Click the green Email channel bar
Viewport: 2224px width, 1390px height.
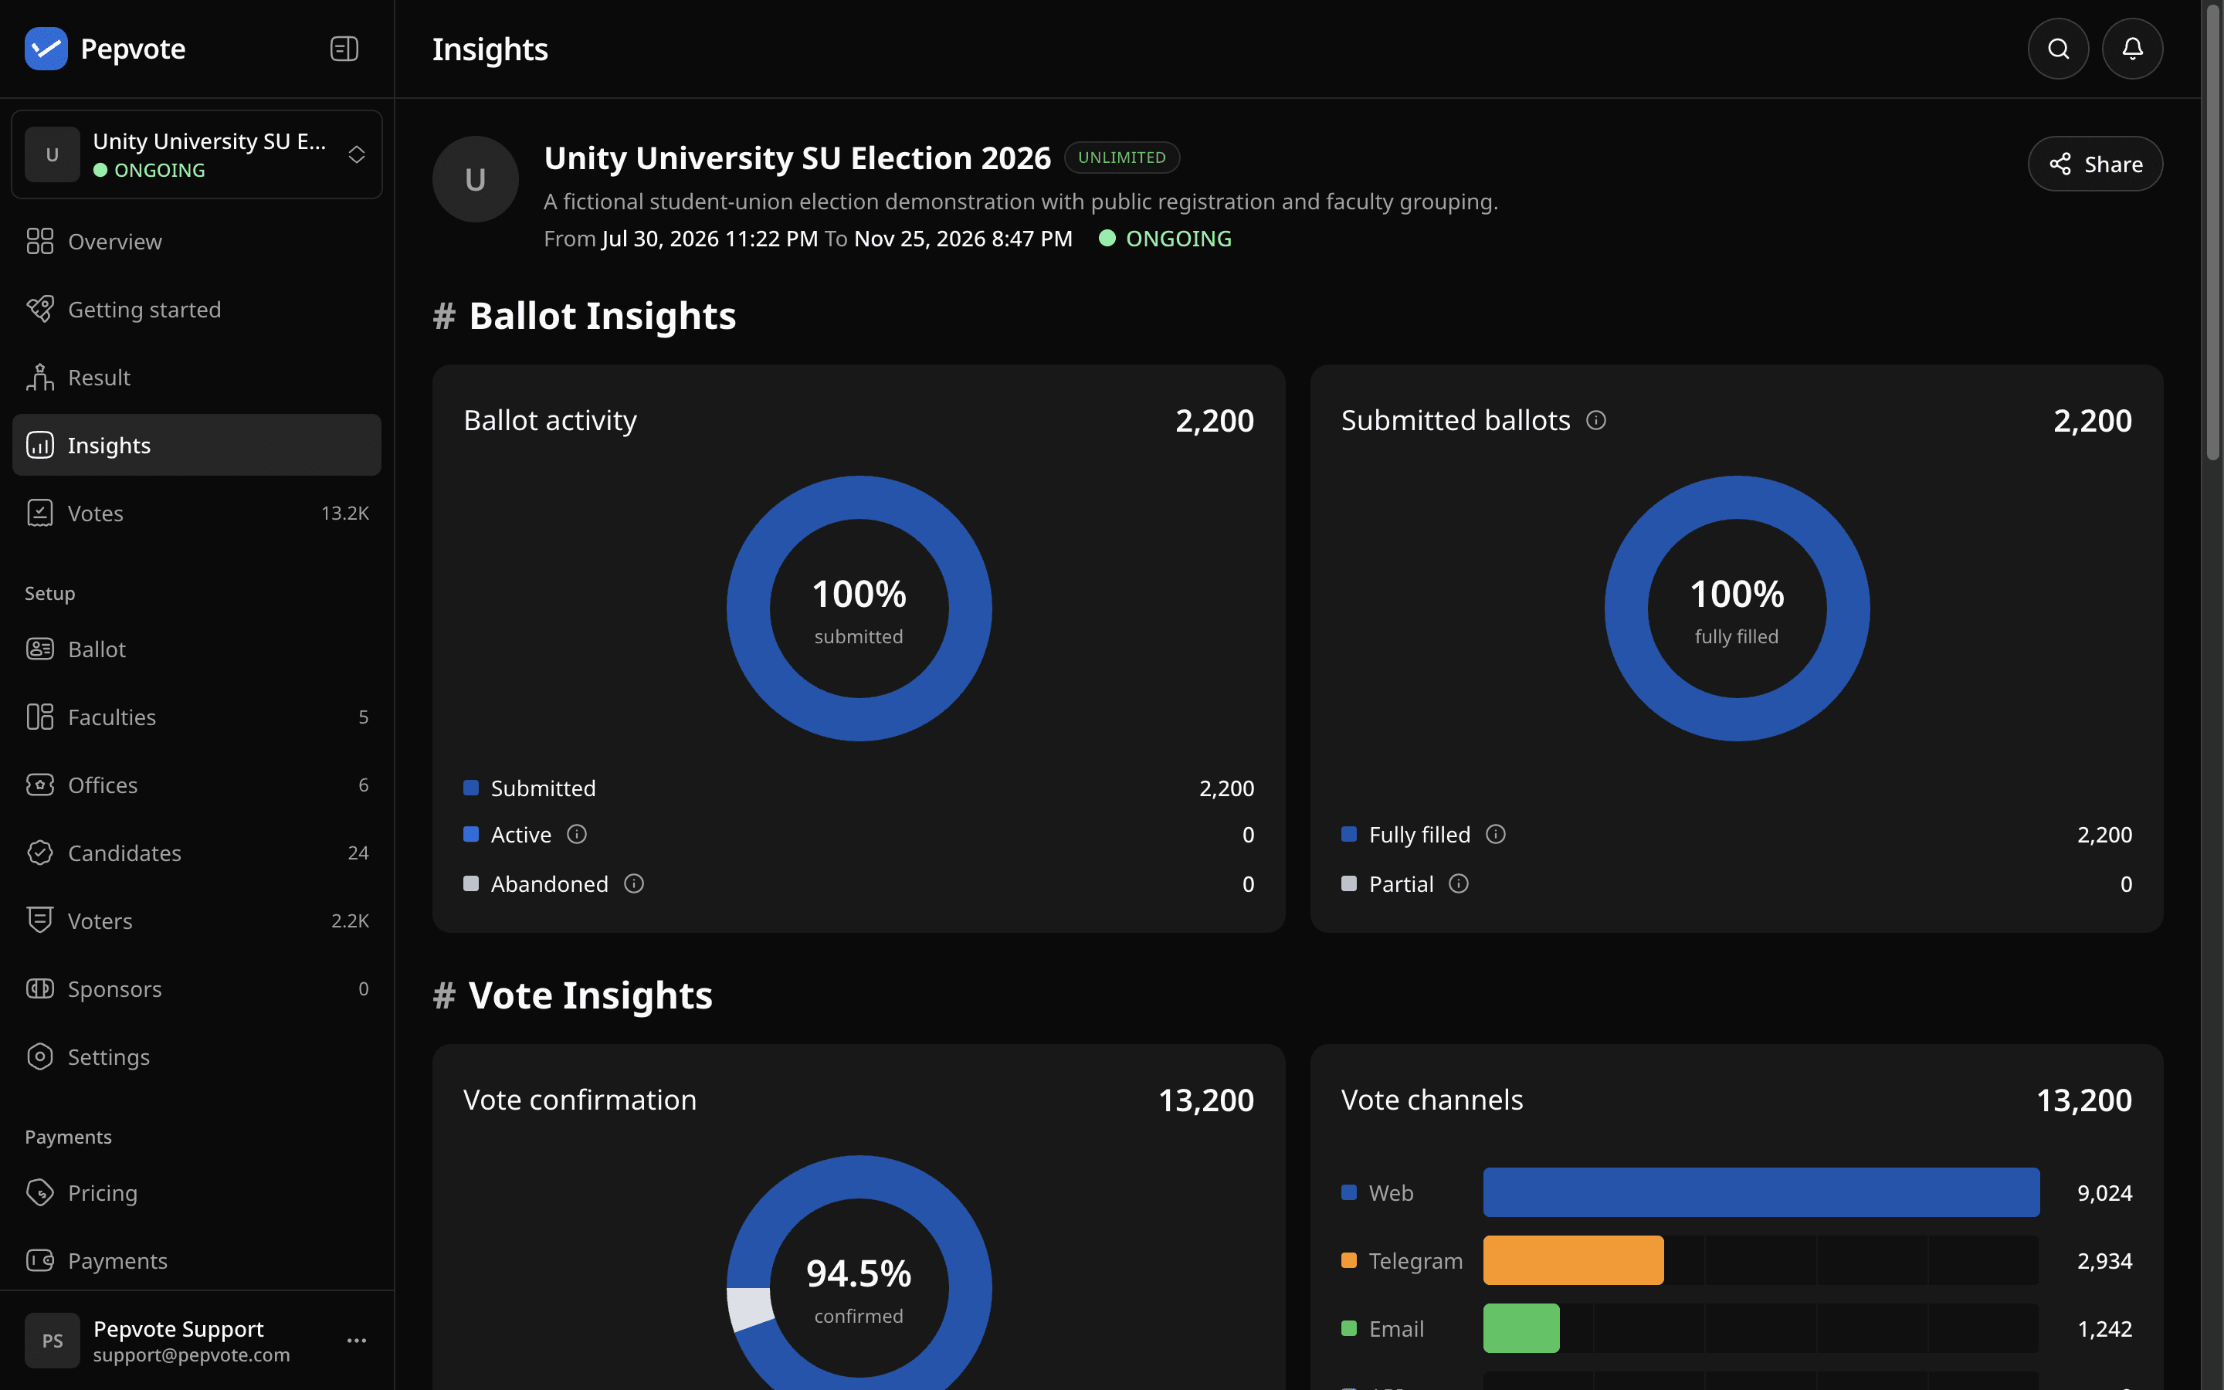[1521, 1328]
